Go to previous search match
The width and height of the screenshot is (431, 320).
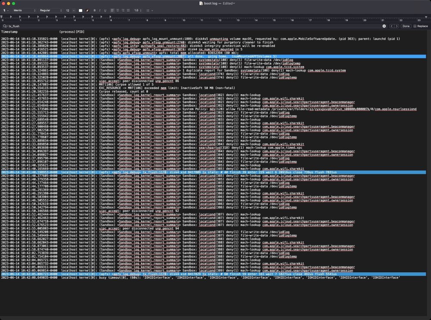click(x=392, y=26)
